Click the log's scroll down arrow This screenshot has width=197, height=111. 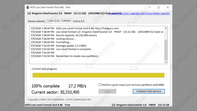[x=165, y=62]
